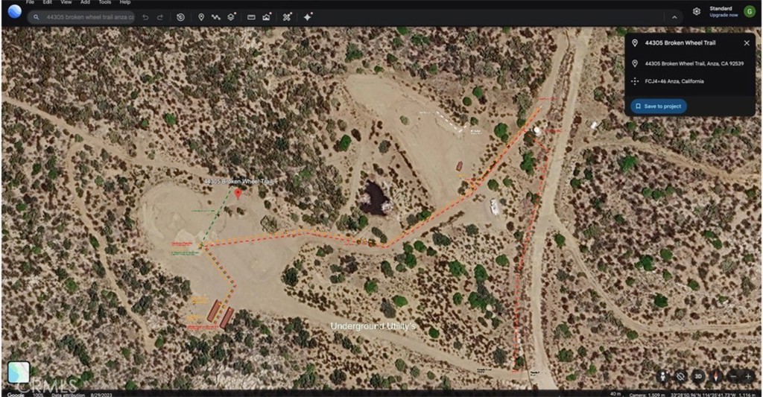Add a placemark with the pin tool

(201, 17)
